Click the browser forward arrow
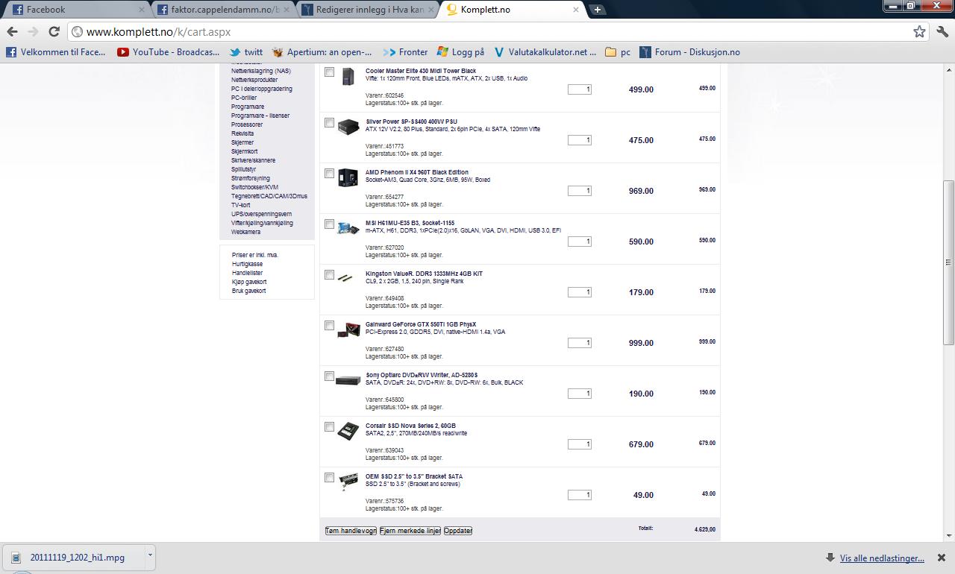The height and width of the screenshot is (574, 955). coord(33,31)
